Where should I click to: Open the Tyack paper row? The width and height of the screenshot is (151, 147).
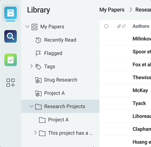[125, 103]
